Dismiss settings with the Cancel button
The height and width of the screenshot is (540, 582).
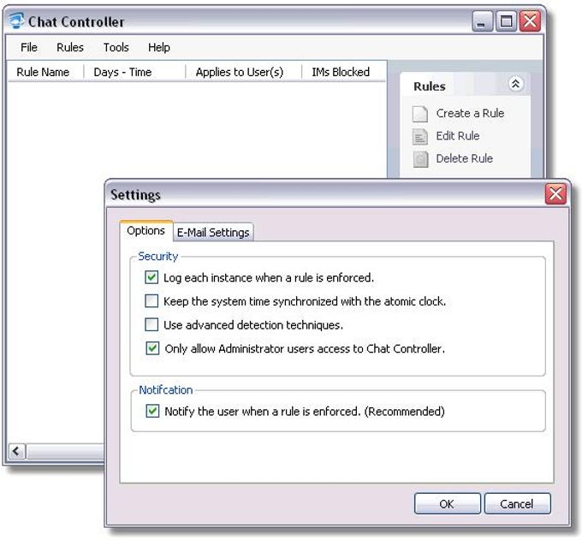pos(517,503)
